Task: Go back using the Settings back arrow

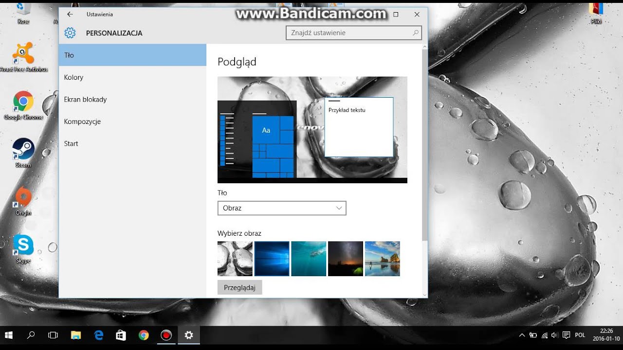Action: 70,15
